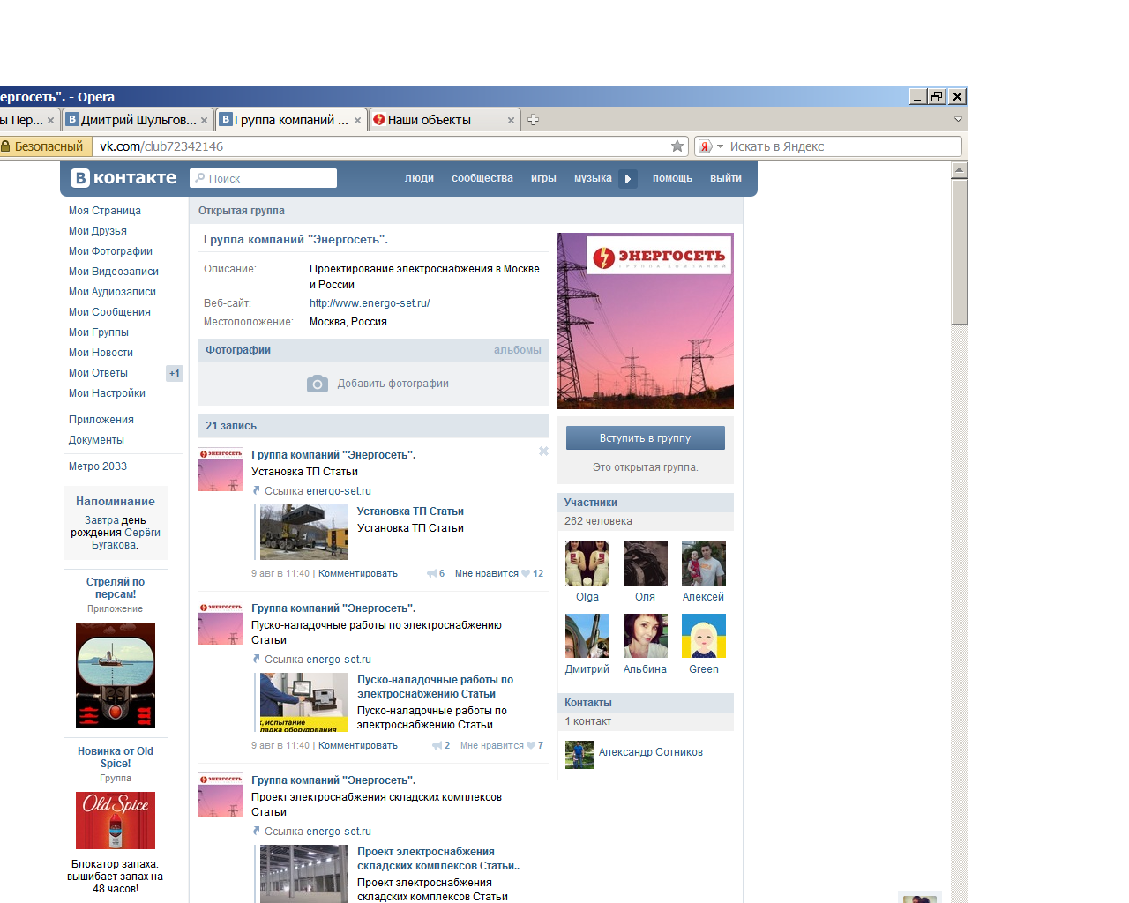Open 'Документы' in sidebar
Viewport: 1129px width, 903px height.
[96, 440]
